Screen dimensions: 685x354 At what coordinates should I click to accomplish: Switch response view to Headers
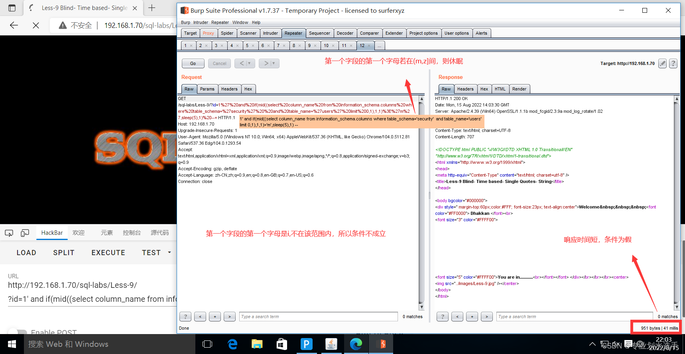tap(465, 89)
